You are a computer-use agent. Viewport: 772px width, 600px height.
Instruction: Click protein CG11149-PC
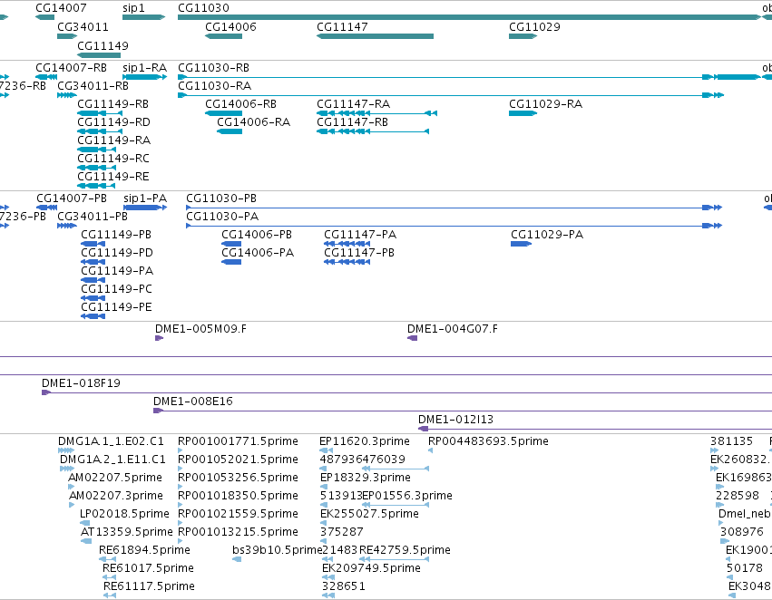coord(93,298)
